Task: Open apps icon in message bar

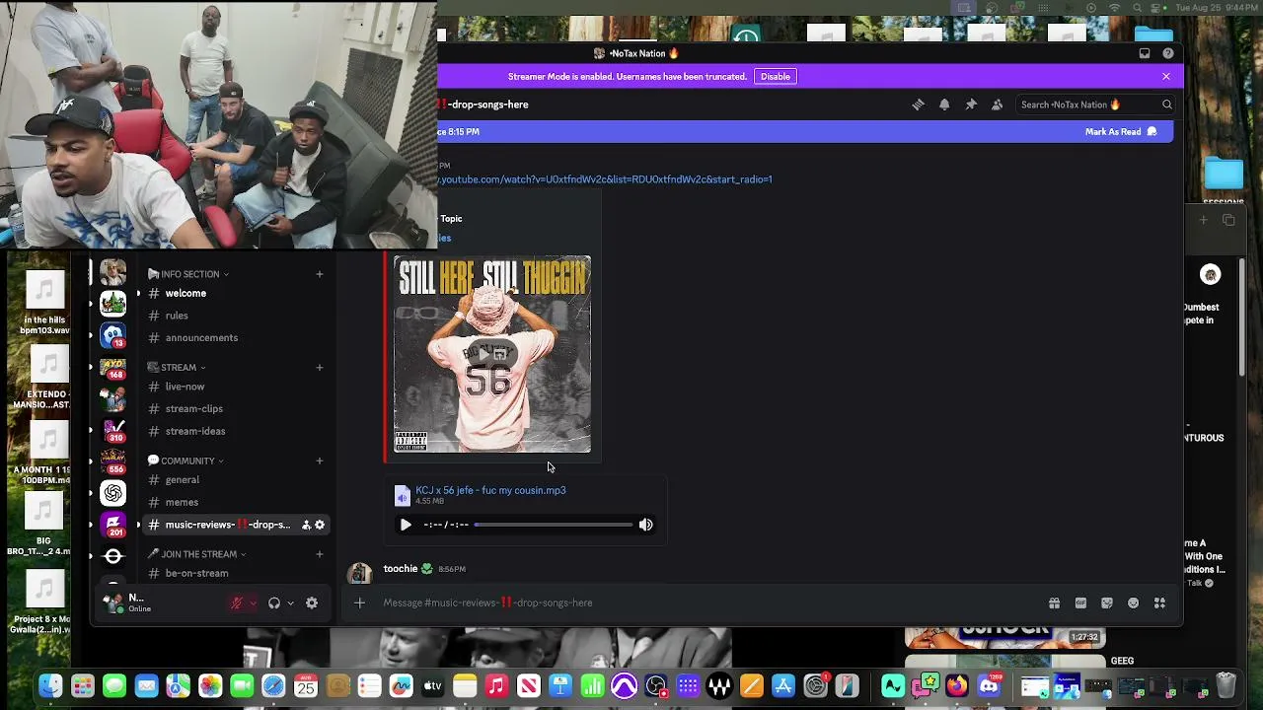Action: 1159,603
